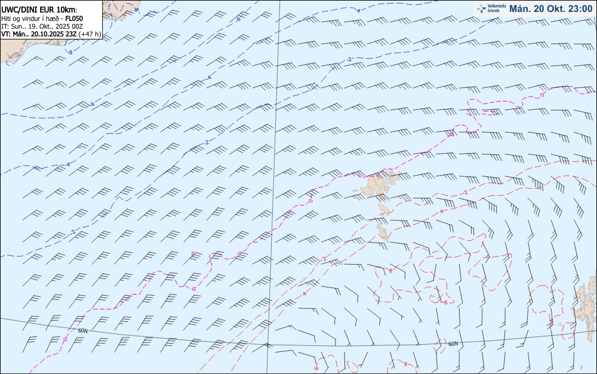Select the "Hiti og vindur í hæð - FL050" line

42,19
